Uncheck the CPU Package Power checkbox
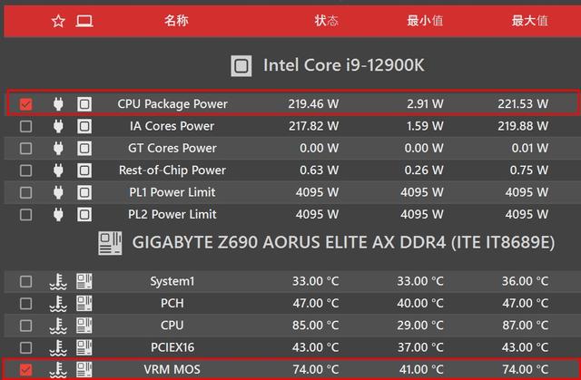The image size is (581, 380). point(25,104)
